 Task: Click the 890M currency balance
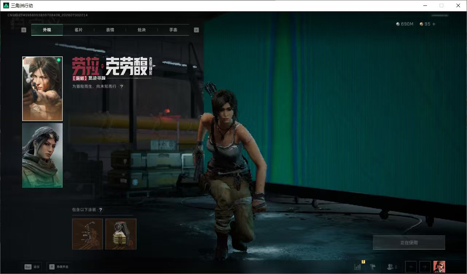click(x=405, y=24)
